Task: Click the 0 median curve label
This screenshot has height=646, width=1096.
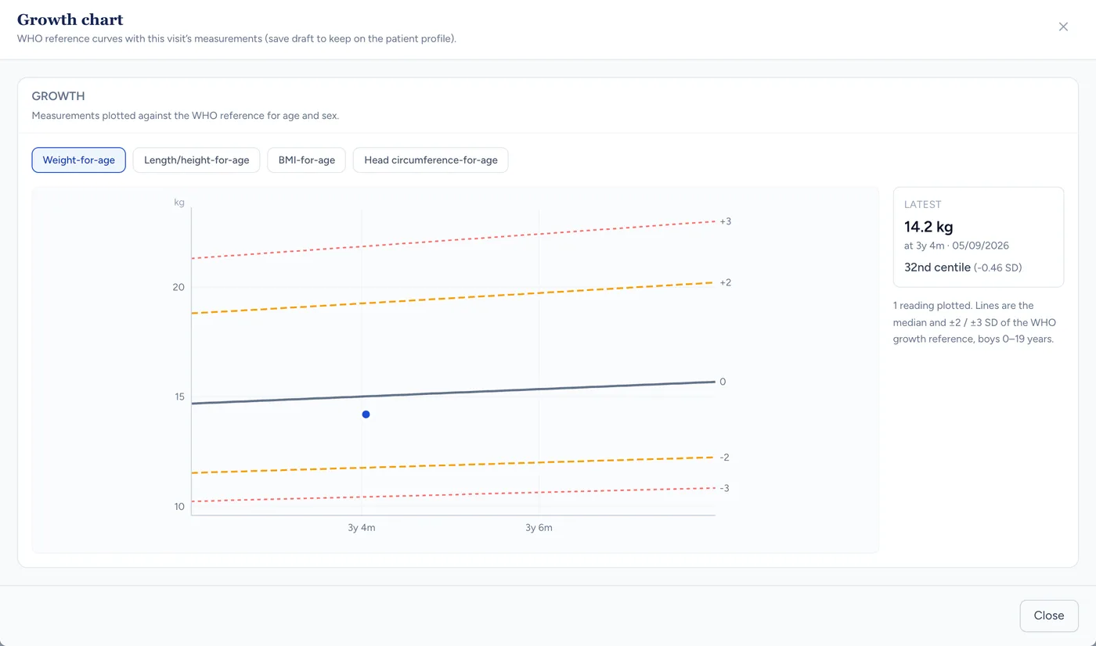Action: point(723,382)
